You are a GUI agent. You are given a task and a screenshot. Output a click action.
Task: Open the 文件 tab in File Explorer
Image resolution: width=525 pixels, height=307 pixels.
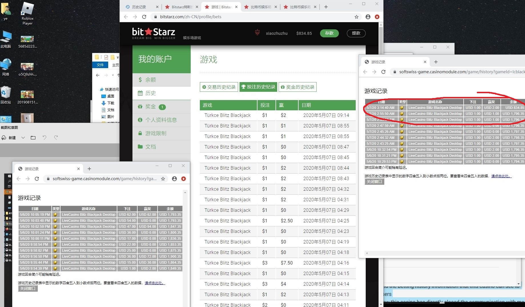click(x=100, y=65)
